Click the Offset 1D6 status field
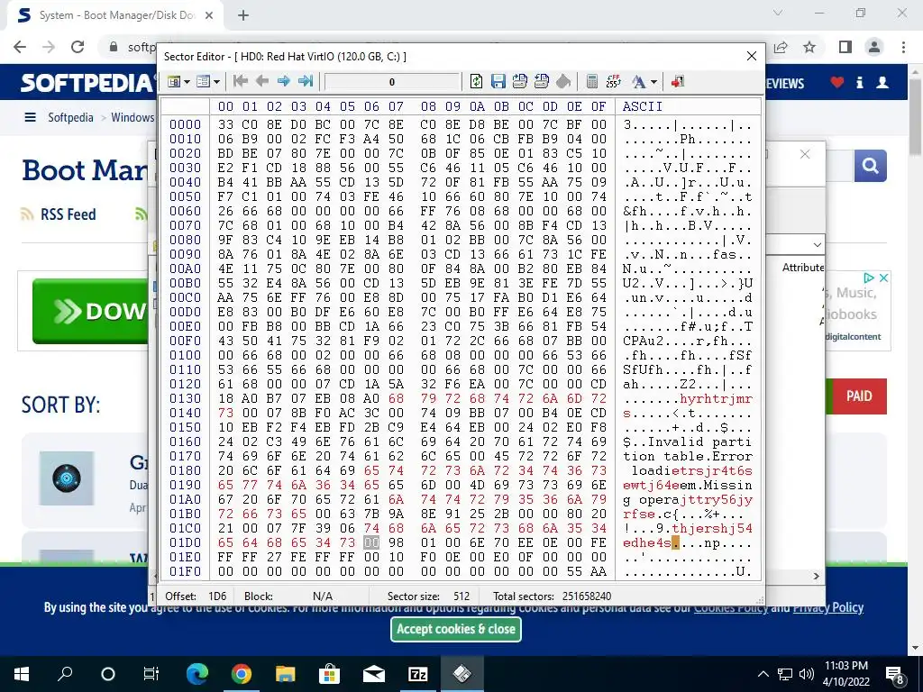The width and height of the screenshot is (923, 692). click(x=196, y=596)
